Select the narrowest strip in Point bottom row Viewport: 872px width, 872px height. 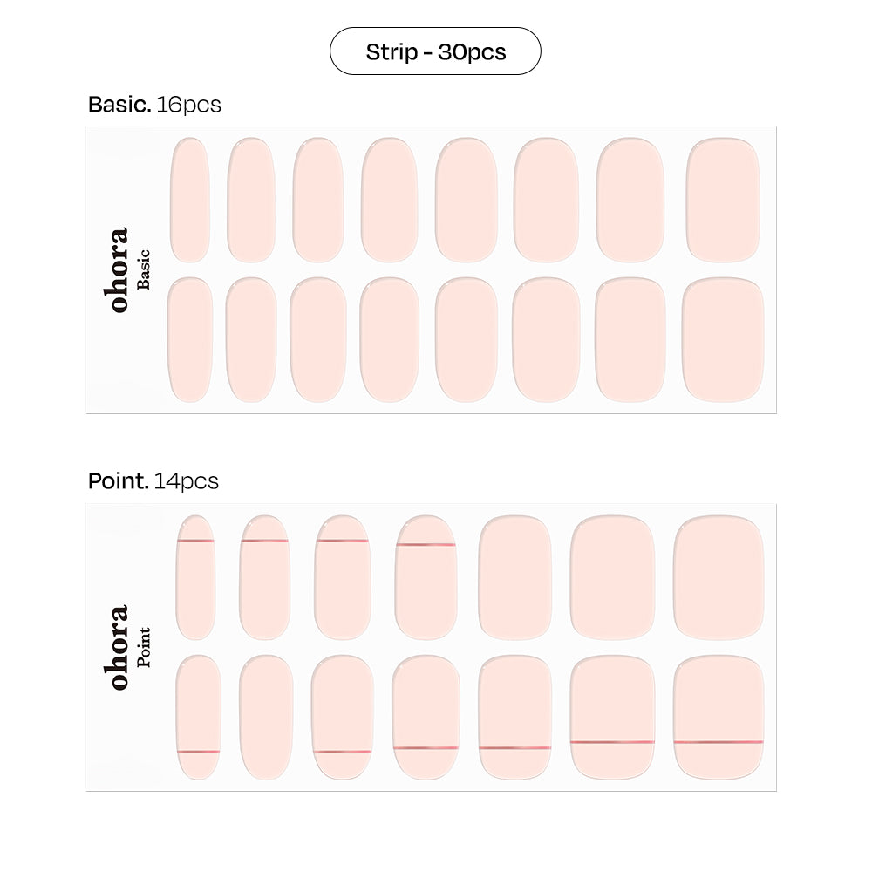[198, 717]
